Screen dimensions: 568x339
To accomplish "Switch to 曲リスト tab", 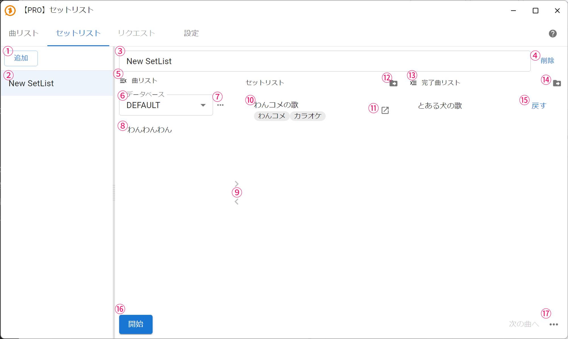I will coord(24,33).
